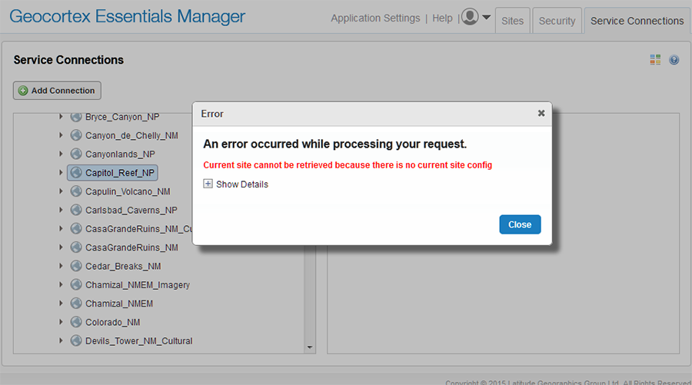
Task: Expand the Capitol_Reef_NP tree node arrow
Action: coord(61,172)
